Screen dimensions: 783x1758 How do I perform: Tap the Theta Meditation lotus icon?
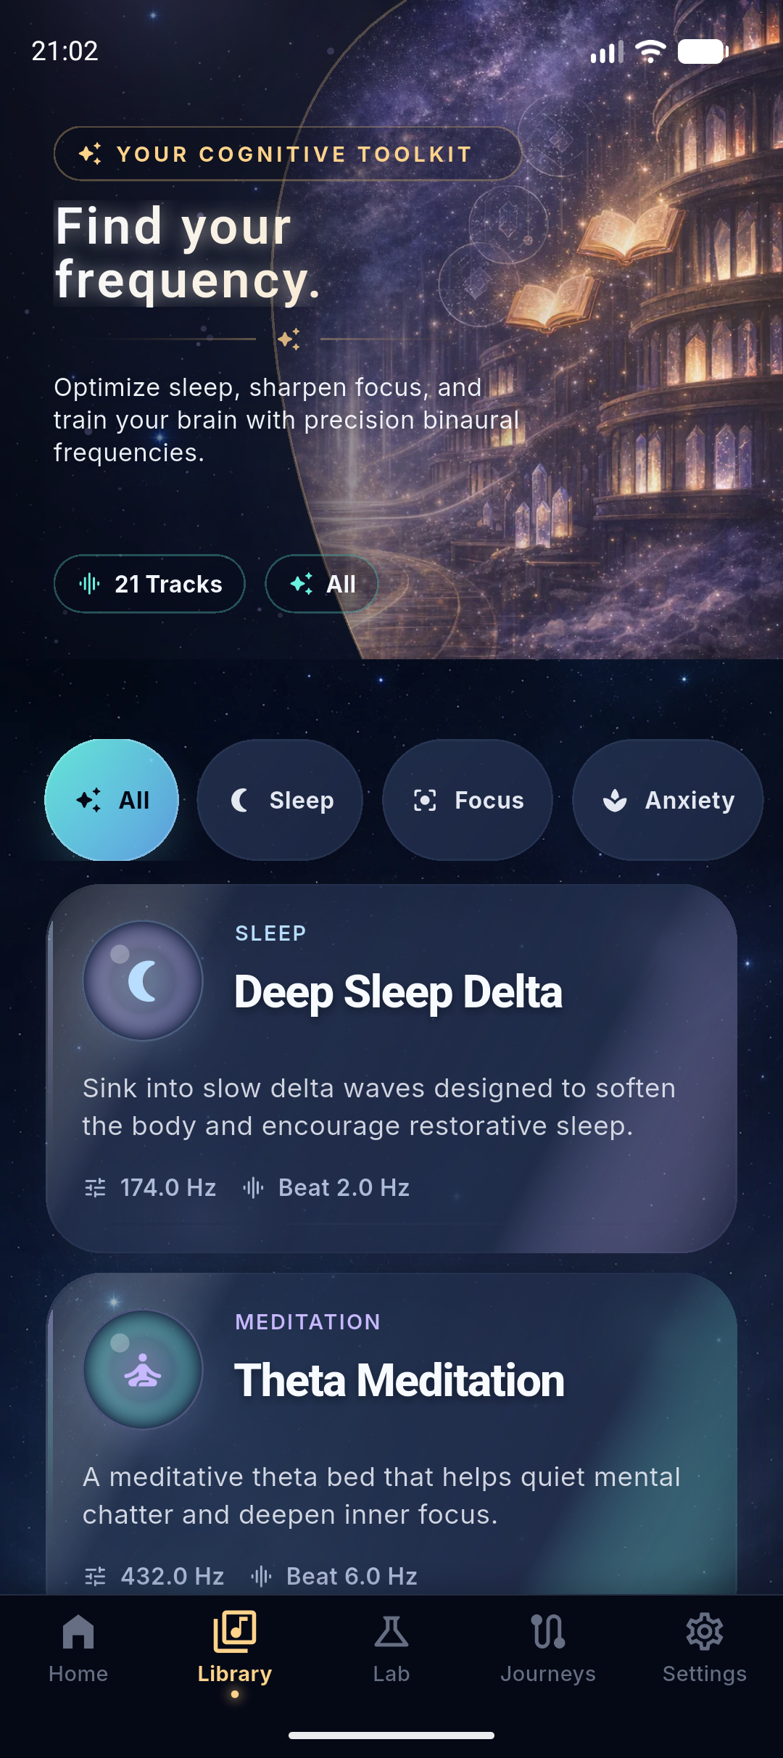click(143, 1369)
